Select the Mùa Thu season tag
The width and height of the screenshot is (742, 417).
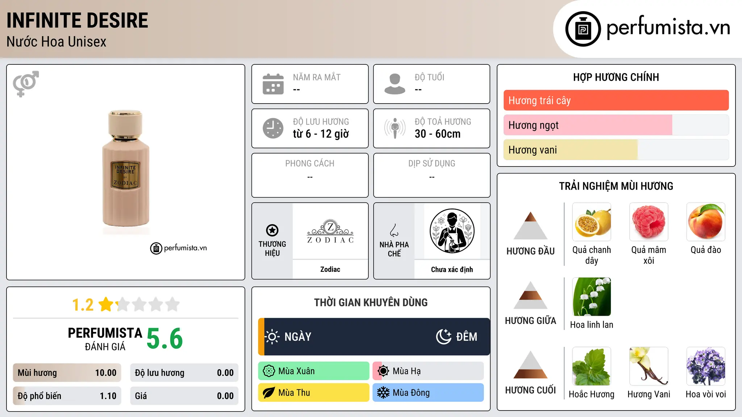tap(314, 393)
